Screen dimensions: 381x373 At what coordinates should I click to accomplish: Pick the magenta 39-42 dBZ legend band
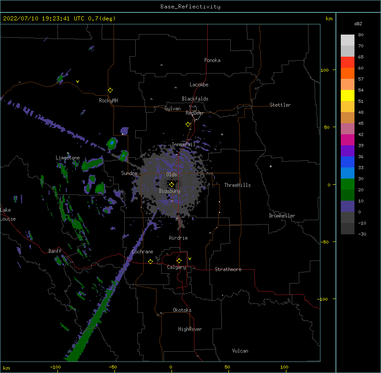coord(347,140)
